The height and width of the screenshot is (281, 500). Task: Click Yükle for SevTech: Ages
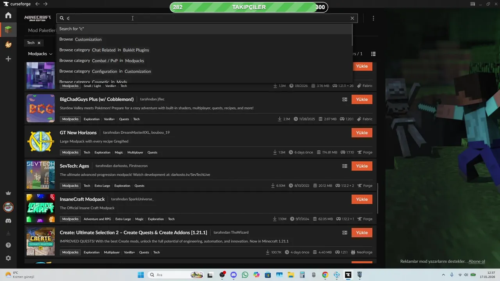pyautogui.click(x=362, y=166)
